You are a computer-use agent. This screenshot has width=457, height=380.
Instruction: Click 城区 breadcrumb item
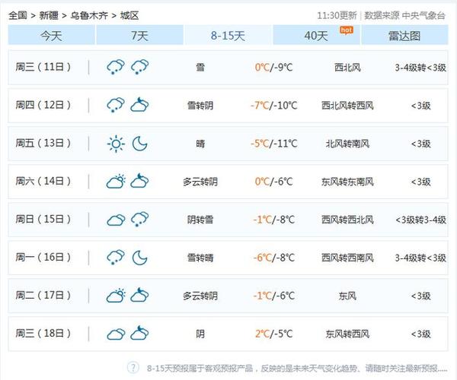(x=129, y=15)
